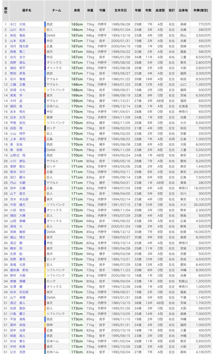Open player link 川島 慶三
The height and width of the screenshot is (354, 214).
pos(18,314)
